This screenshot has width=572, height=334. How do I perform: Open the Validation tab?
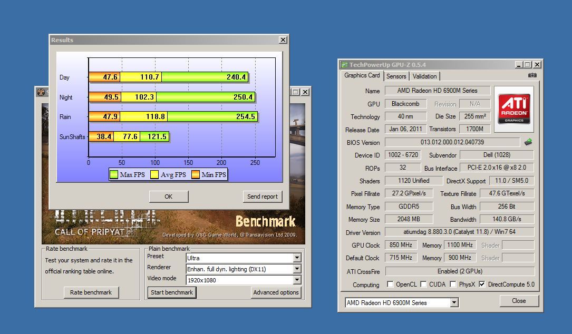tap(424, 76)
